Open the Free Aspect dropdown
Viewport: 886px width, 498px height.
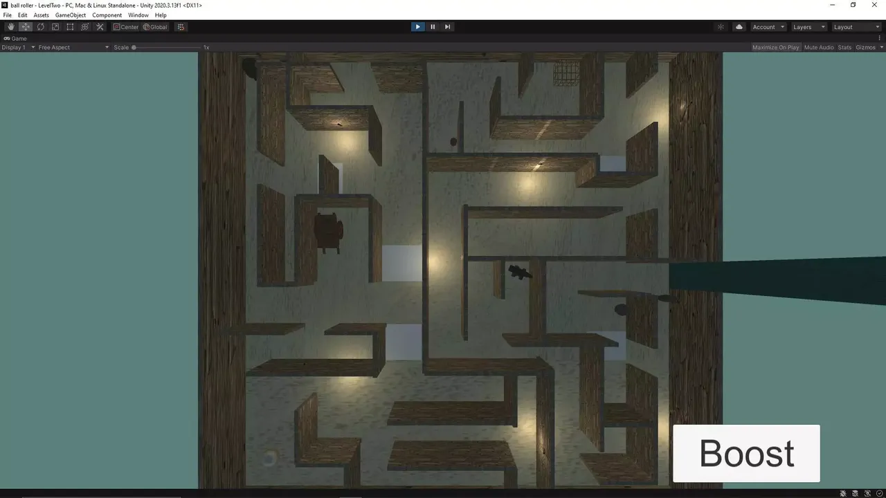pos(73,47)
